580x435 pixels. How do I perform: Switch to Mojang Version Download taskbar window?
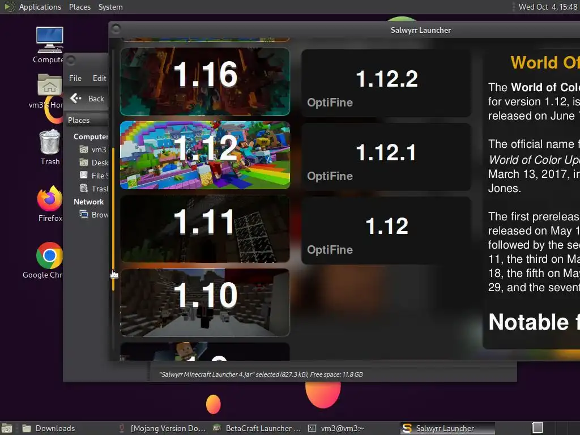point(162,428)
